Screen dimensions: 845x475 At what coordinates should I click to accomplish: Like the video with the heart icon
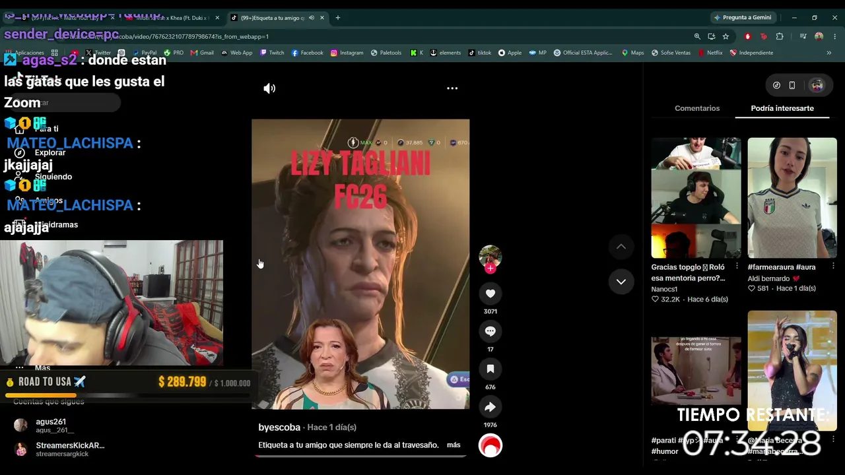[490, 294]
